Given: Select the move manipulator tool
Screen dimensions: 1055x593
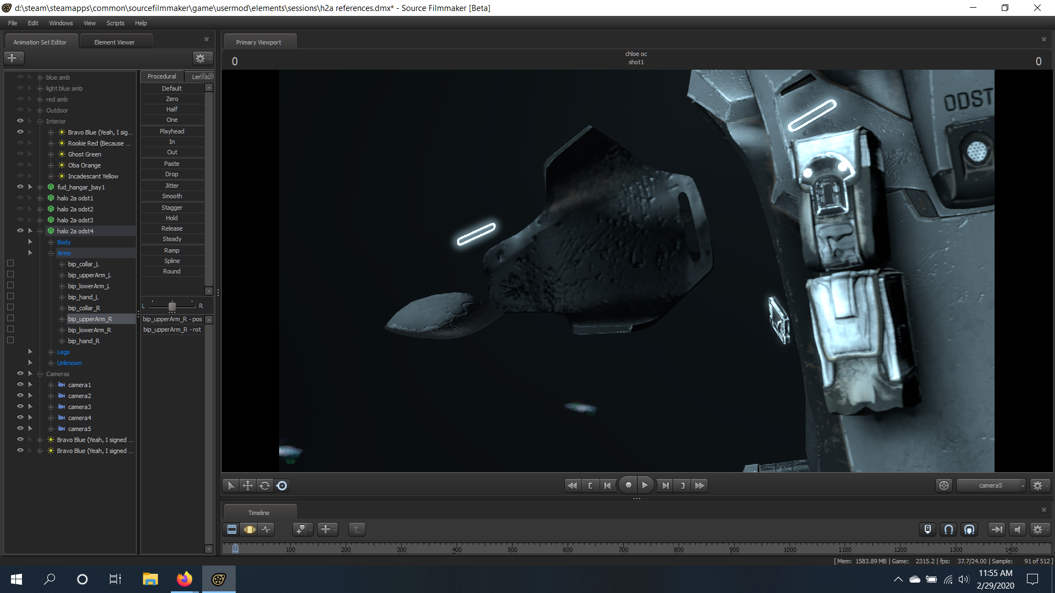Looking at the screenshot, I should coord(248,485).
